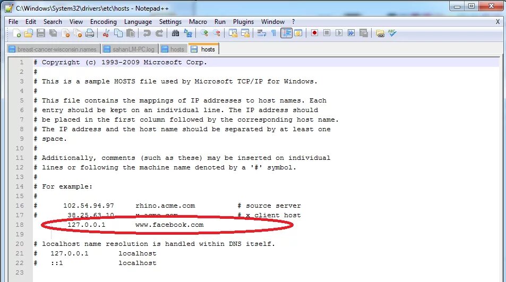Open the Plugins menu
The width and height of the screenshot is (506, 282).
243,22
